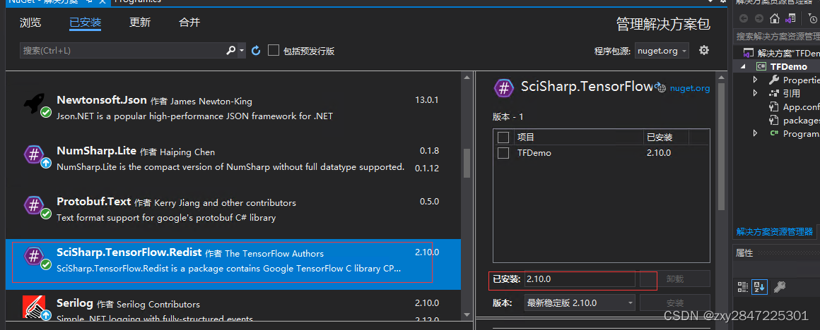Viewport: 820px width, 330px height.
Task: Switch to the 浏览 tab
Action: click(30, 23)
